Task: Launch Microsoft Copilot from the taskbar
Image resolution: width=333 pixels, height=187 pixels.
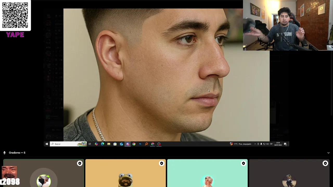Action: (96, 144)
